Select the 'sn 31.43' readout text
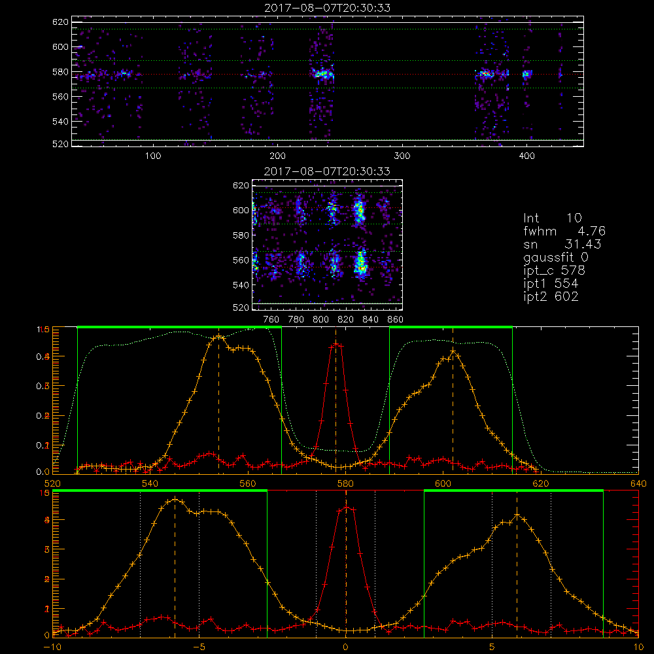The height and width of the screenshot is (654, 654). pyautogui.click(x=562, y=244)
